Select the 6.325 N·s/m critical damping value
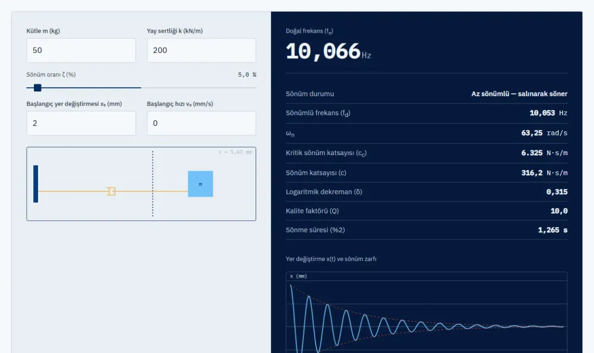The width and height of the screenshot is (594, 353). point(544,153)
